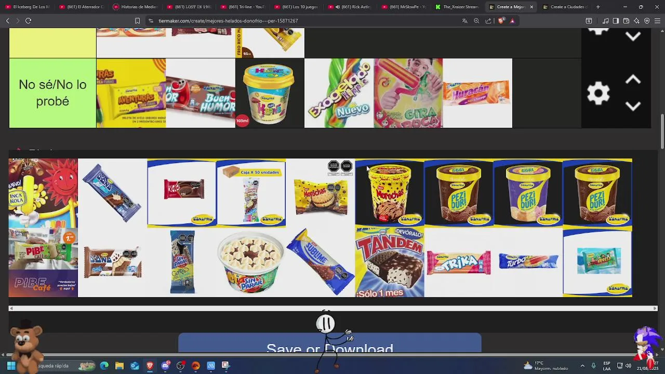Select the Huracán ice cream image
The width and height of the screenshot is (665, 374).
(x=477, y=93)
